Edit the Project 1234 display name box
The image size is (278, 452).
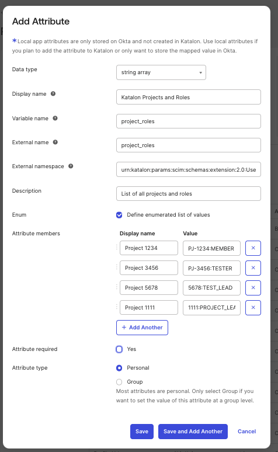149,248
